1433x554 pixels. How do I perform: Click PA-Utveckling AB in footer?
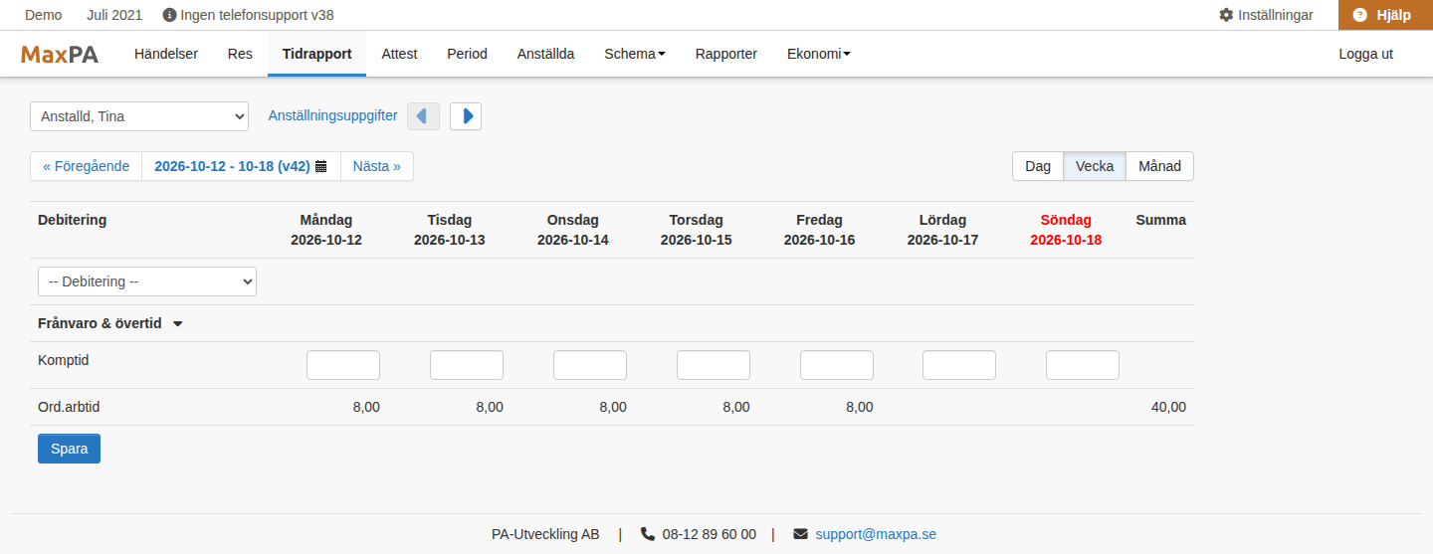pos(545,534)
